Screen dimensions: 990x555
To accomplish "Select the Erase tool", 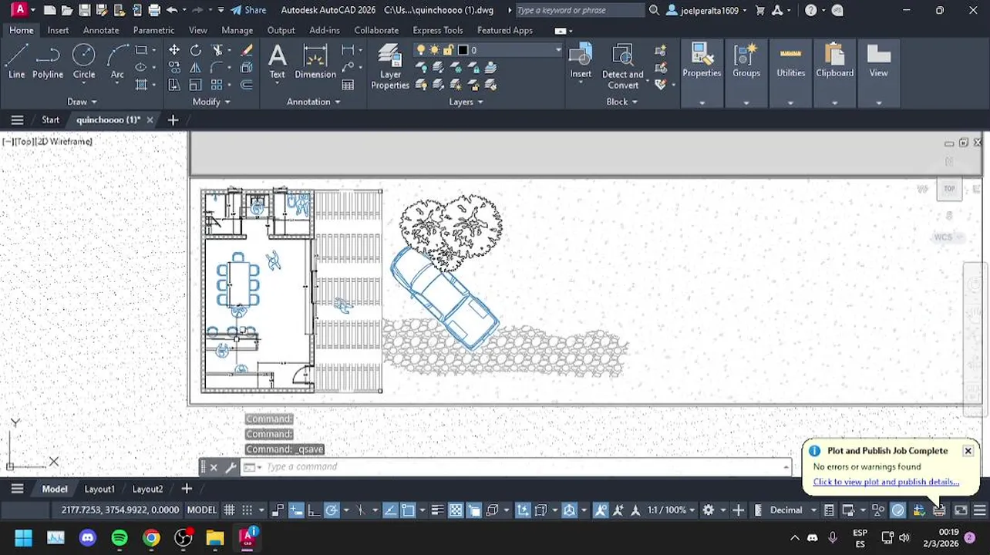I will coord(247,50).
